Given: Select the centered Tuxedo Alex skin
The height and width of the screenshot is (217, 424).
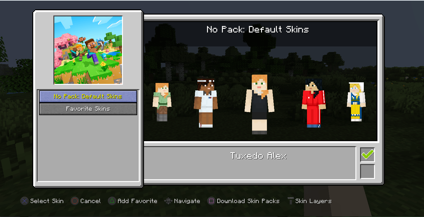Looking at the screenshot, I should [259, 104].
